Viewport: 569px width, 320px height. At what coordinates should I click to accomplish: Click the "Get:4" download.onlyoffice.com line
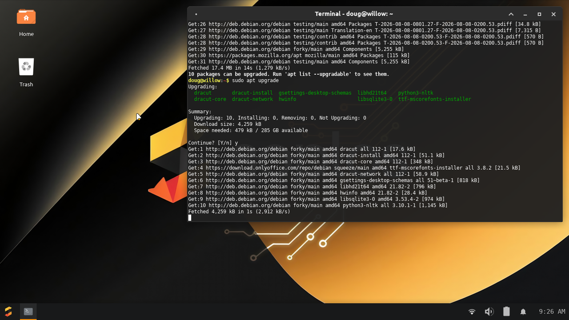354,168
